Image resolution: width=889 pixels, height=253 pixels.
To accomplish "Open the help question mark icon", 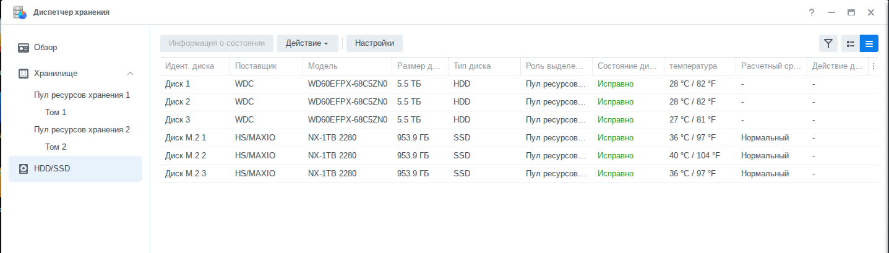I will pyautogui.click(x=812, y=12).
